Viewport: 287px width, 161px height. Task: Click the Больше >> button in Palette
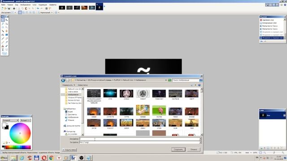[x=26, y=120]
